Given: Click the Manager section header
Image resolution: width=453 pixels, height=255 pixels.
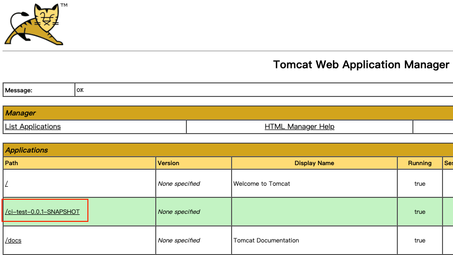Looking at the screenshot, I should [228, 113].
